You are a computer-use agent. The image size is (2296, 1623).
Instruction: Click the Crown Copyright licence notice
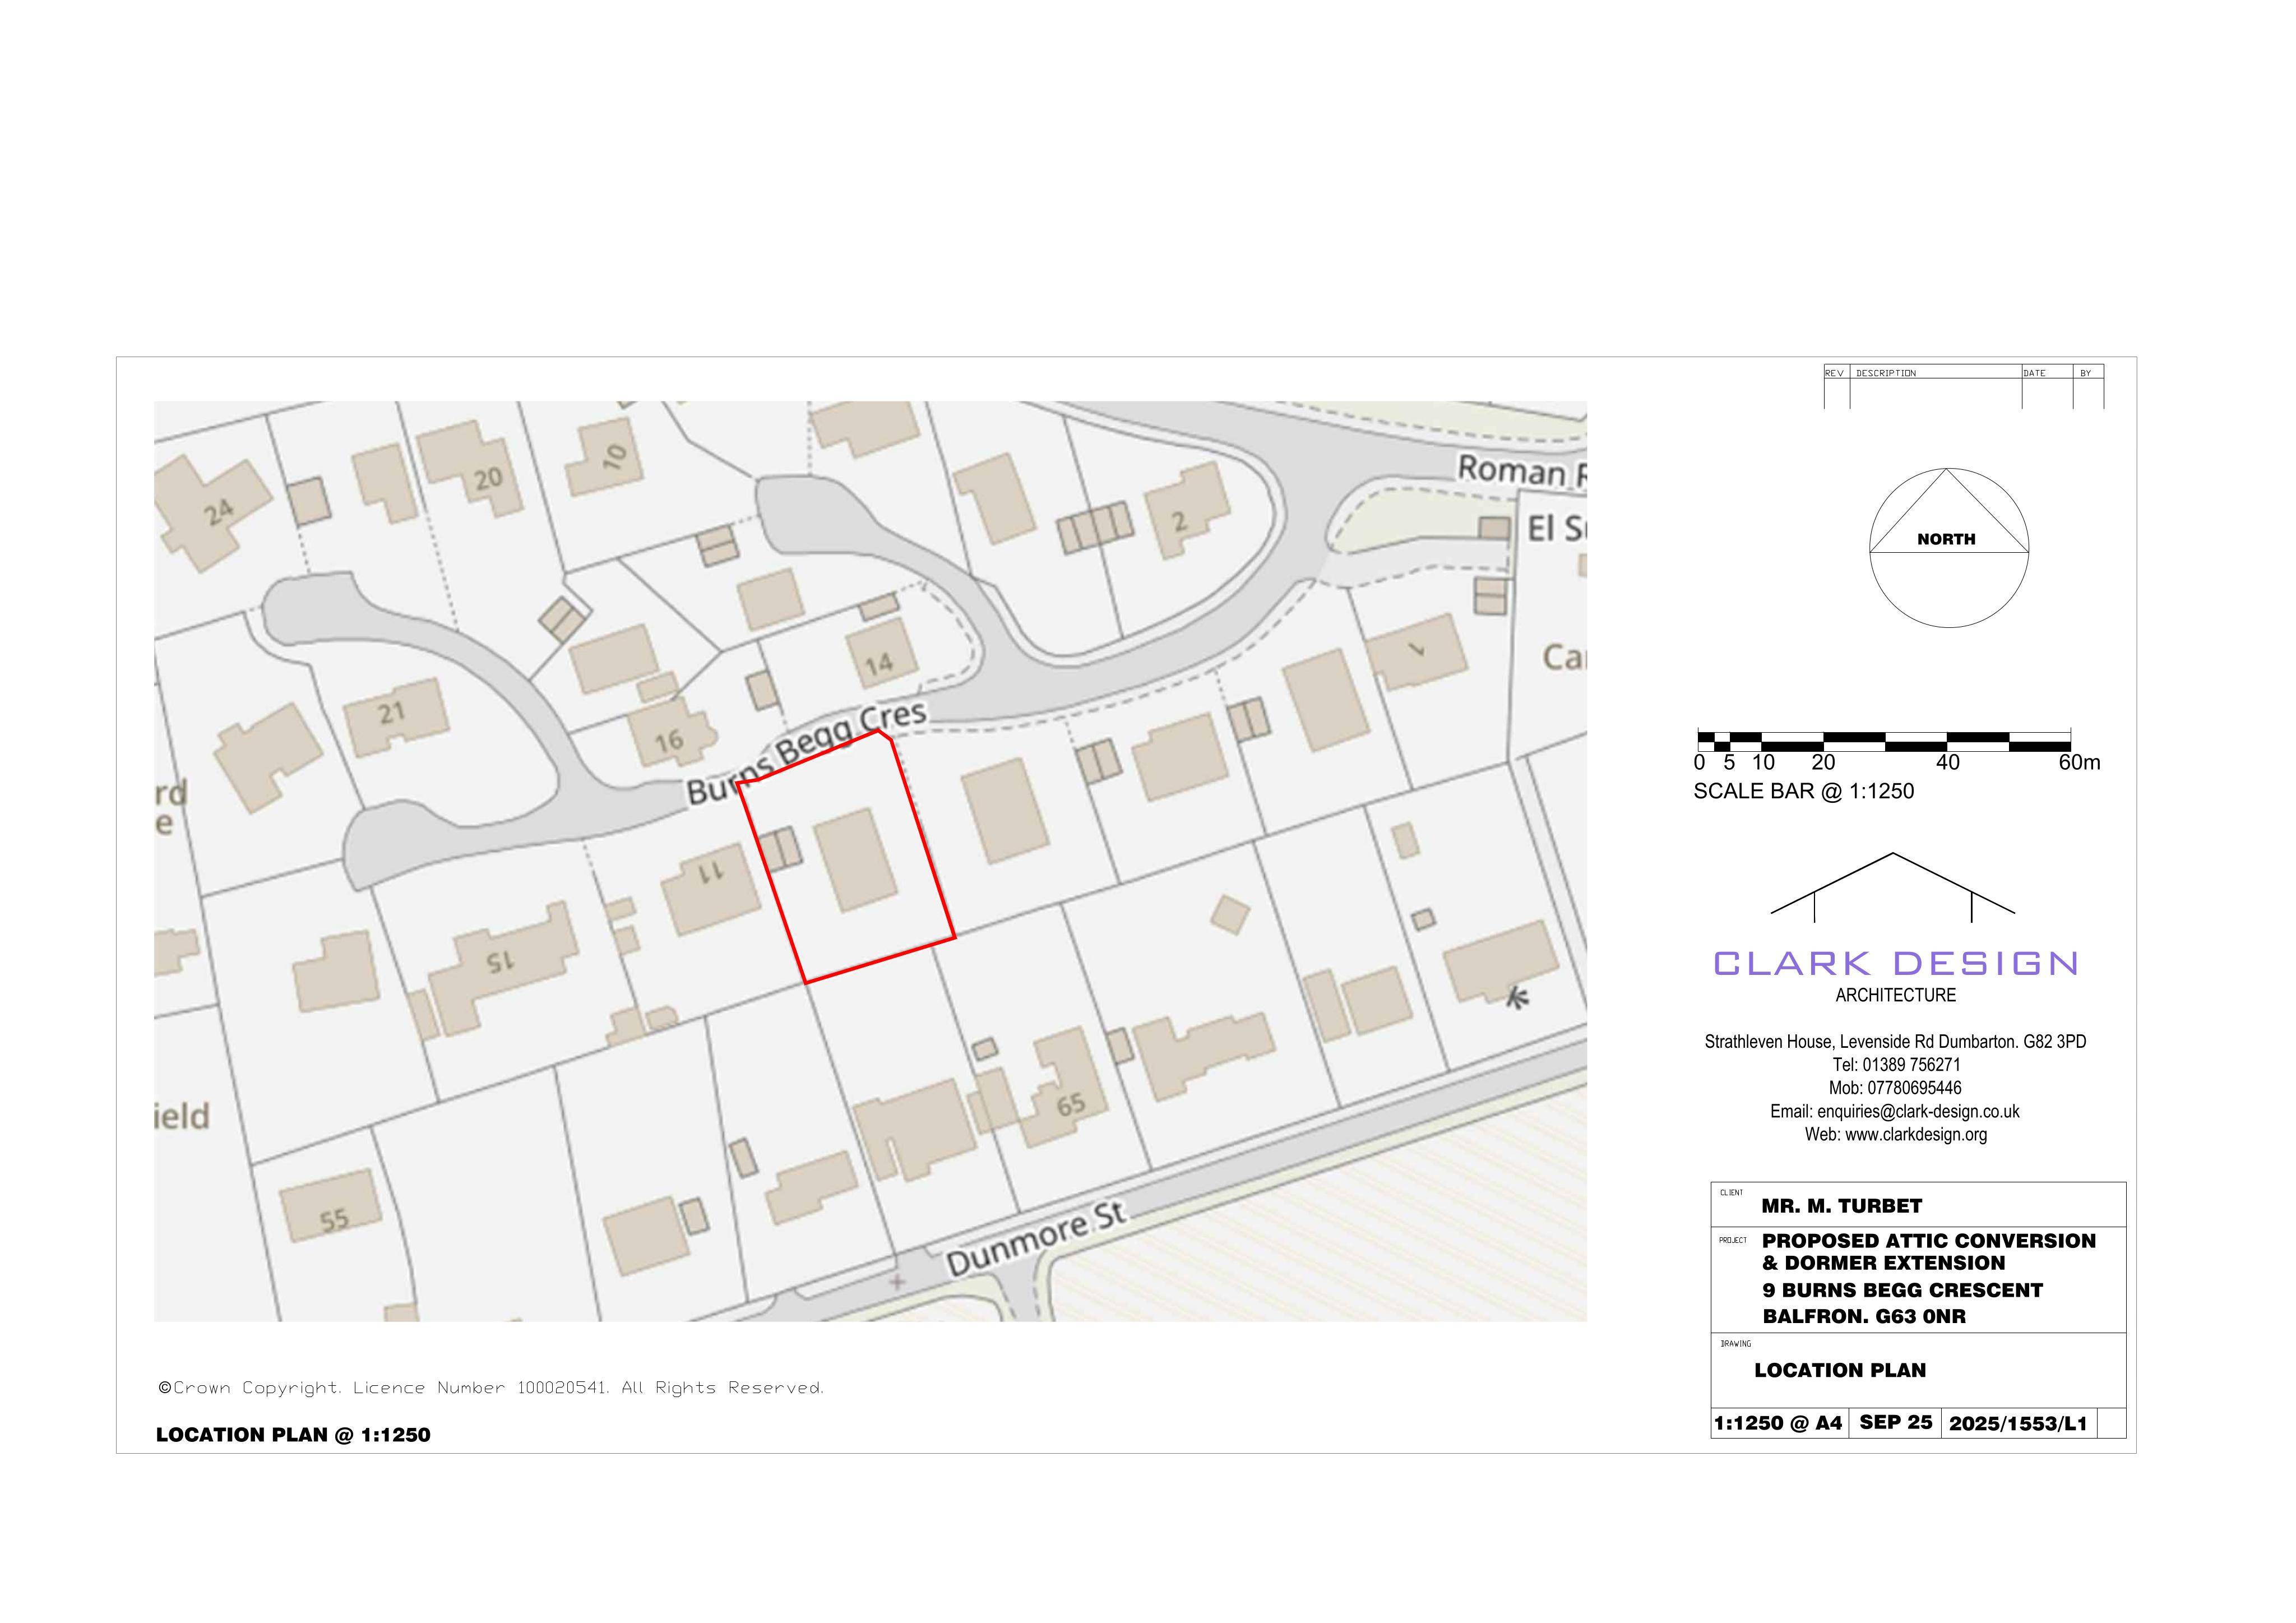[x=491, y=1388]
